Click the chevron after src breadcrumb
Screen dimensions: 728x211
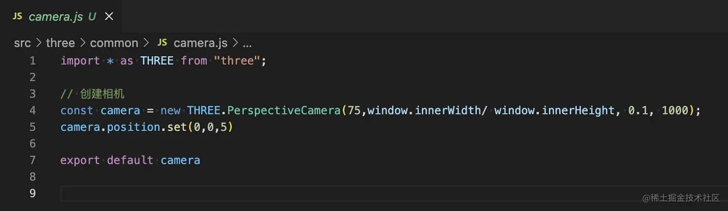[38, 43]
